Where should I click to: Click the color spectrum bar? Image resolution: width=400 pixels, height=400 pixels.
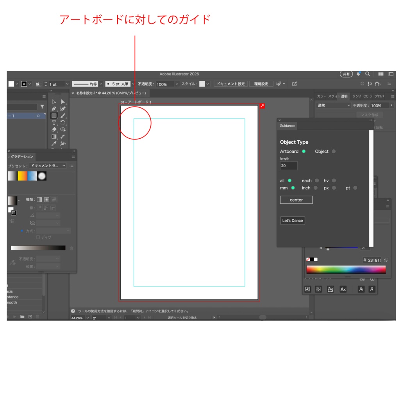click(x=346, y=270)
